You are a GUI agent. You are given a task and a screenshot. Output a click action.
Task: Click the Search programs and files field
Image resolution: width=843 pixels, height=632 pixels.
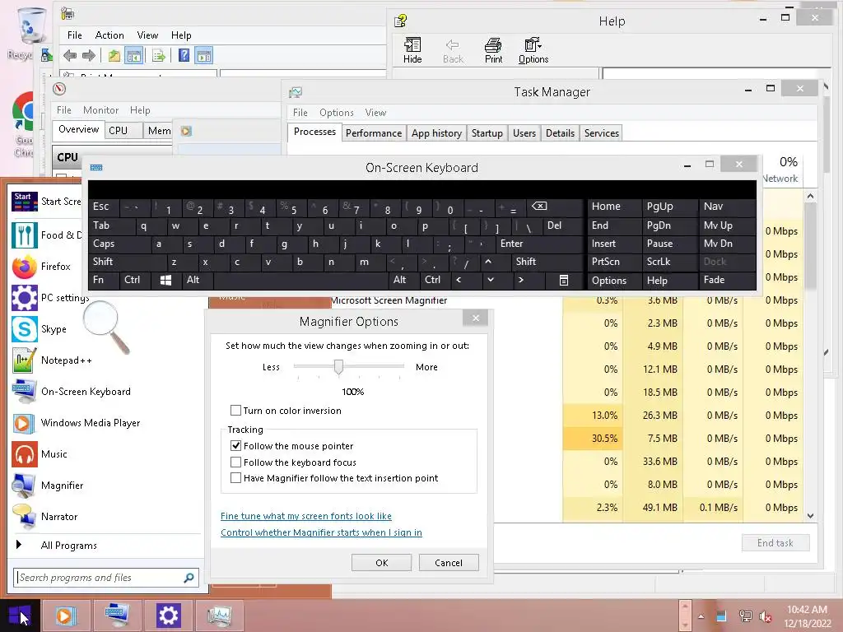click(106, 578)
